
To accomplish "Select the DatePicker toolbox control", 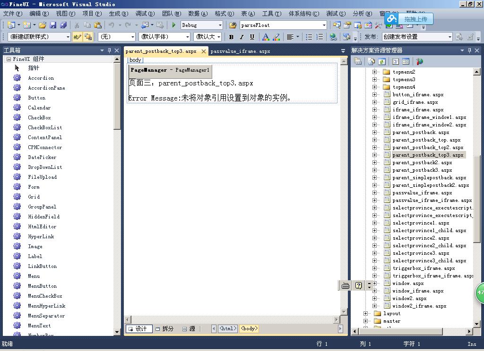I will click(x=42, y=157).
